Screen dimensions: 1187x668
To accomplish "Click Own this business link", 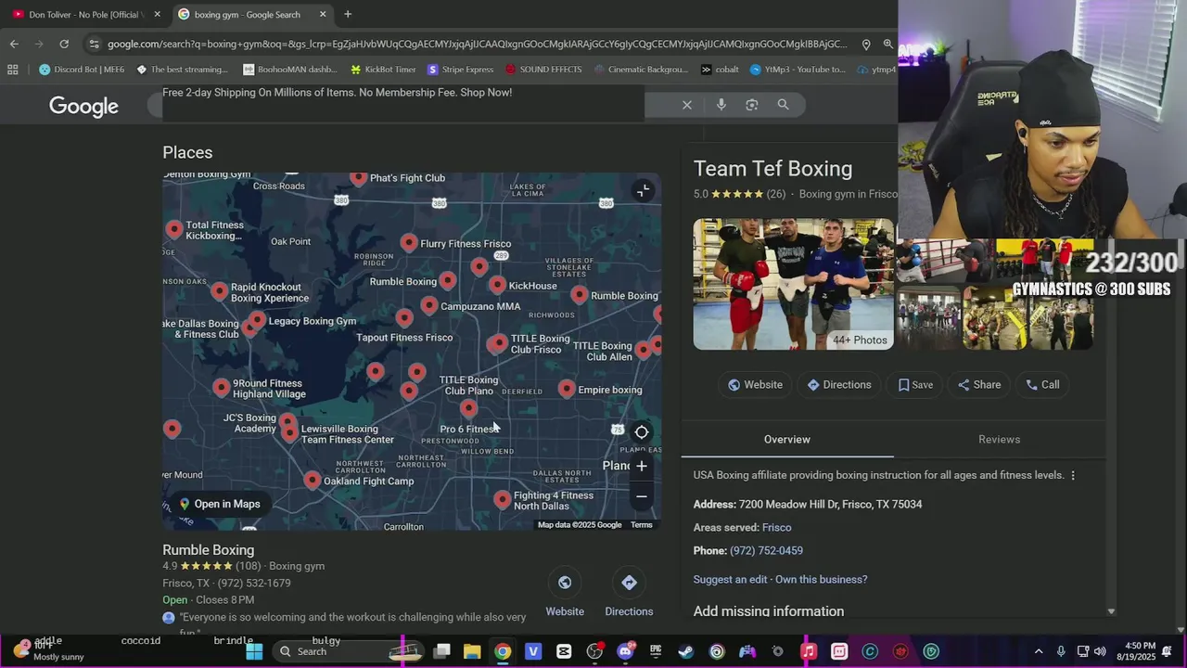I will tap(821, 580).
